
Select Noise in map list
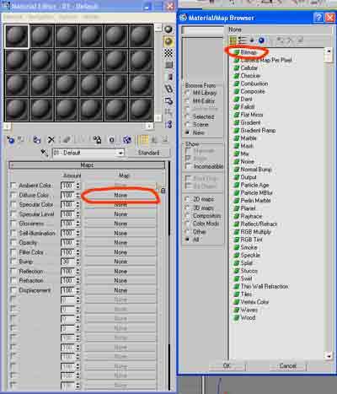(x=248, y=161)
